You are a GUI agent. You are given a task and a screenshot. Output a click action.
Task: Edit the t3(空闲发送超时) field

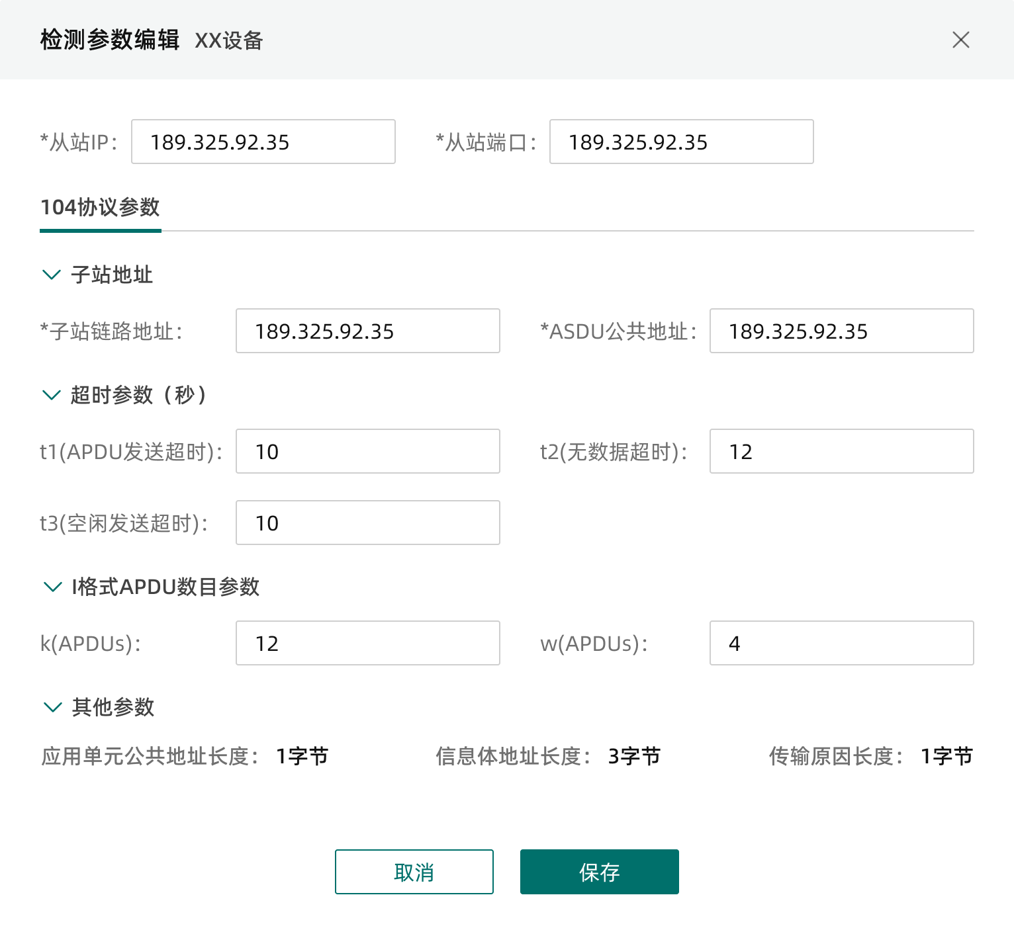coord(368,523)
